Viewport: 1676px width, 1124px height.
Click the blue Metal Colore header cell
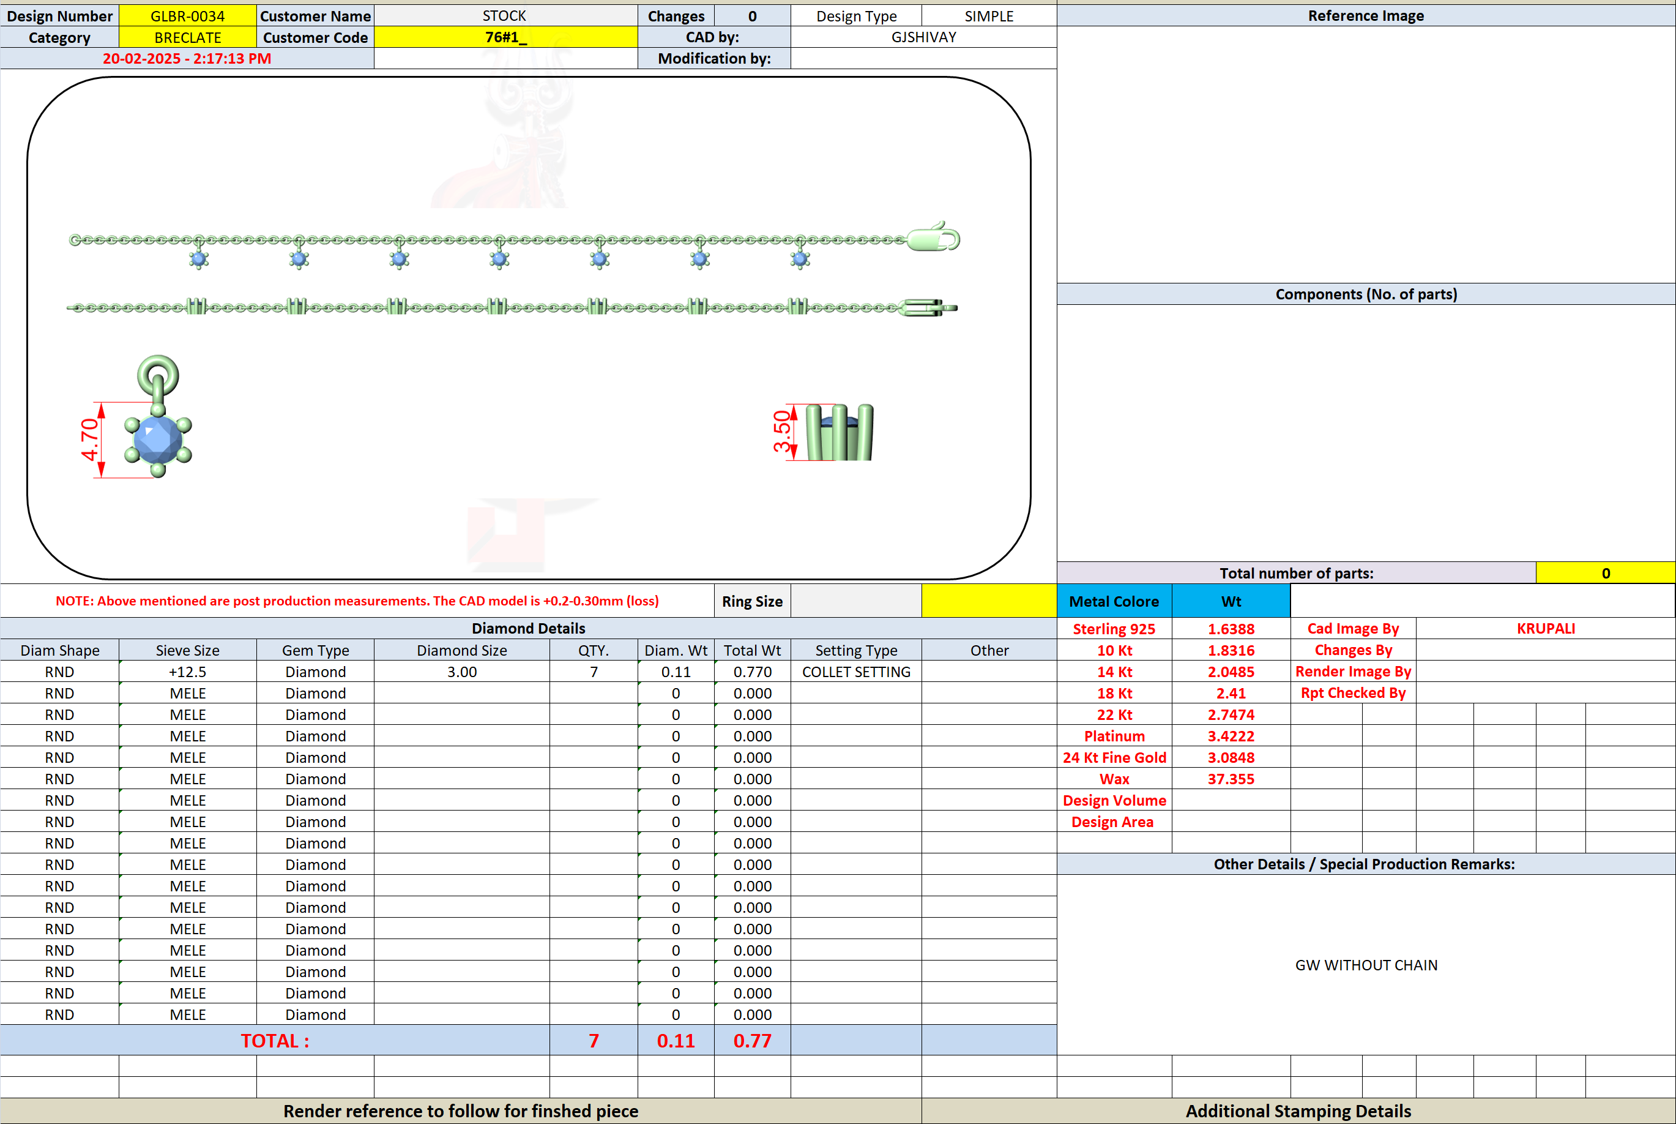click(1114, 601)
